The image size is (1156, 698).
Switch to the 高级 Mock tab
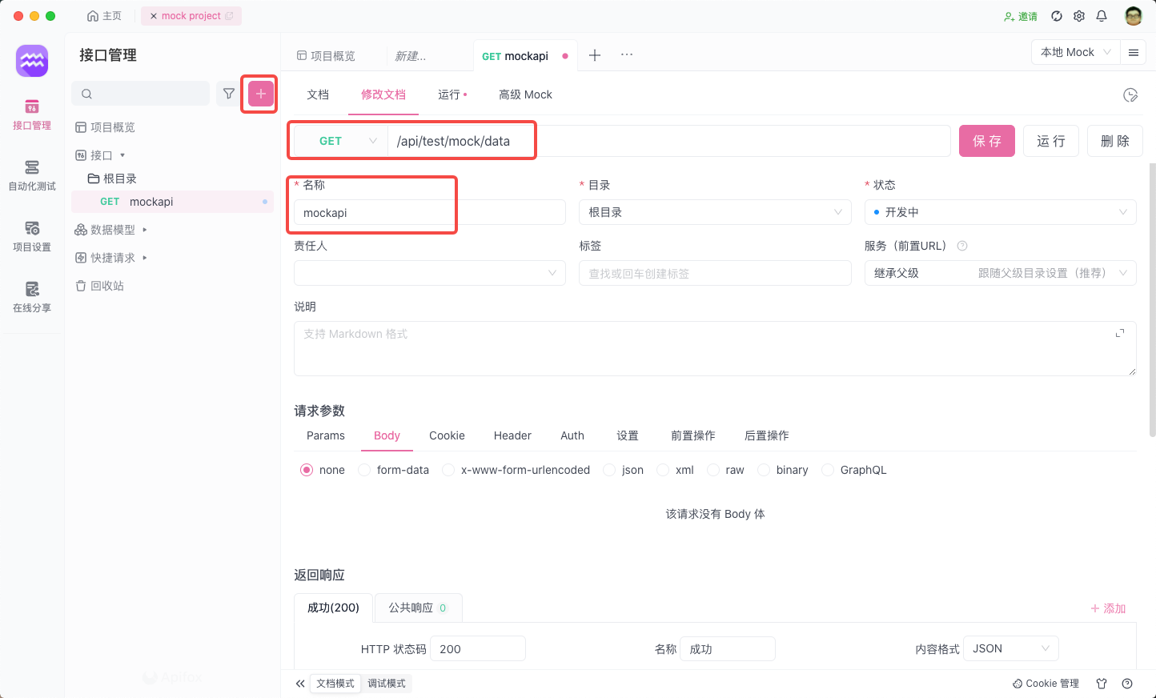point(525,94)
